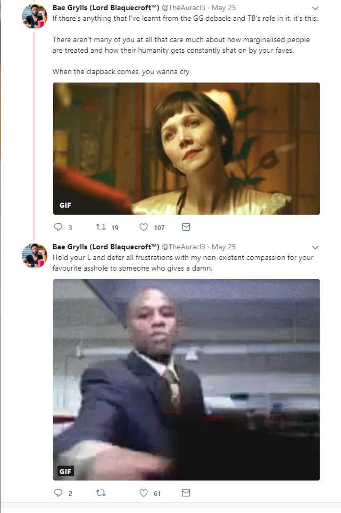The image size is (341, 513).
Task: Click the second tweet's profile avatar
Action: pyautogui.click(x=35, y=256)
